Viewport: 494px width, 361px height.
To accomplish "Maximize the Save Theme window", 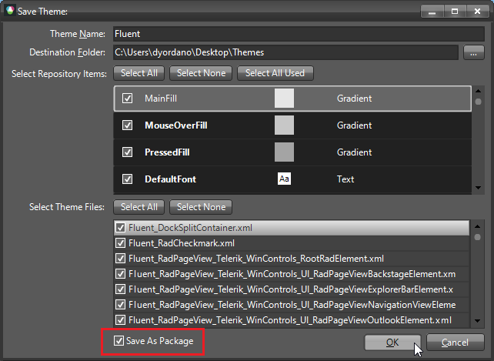I will click(455, 12).
